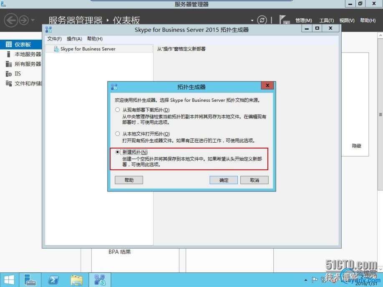Image resolution: width=383 pixels, height=287 pixels.
Task: Select 仪表板 in Server Manager sidebar
Action: (x=21, y=45)
